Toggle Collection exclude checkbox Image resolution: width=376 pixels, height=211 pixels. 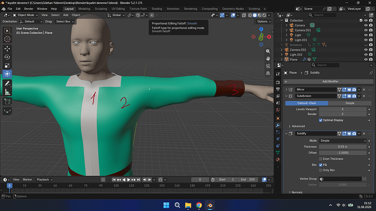[361, 20]
